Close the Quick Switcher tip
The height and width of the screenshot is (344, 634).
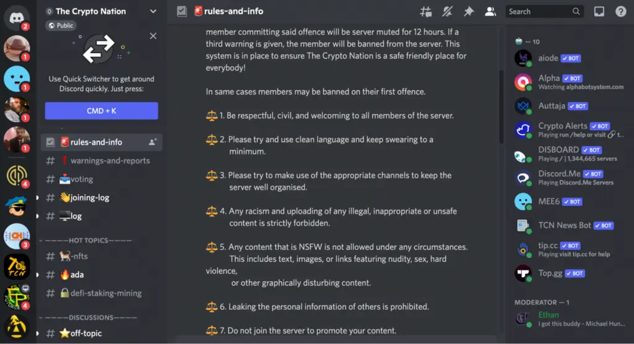tap(153, 36)
